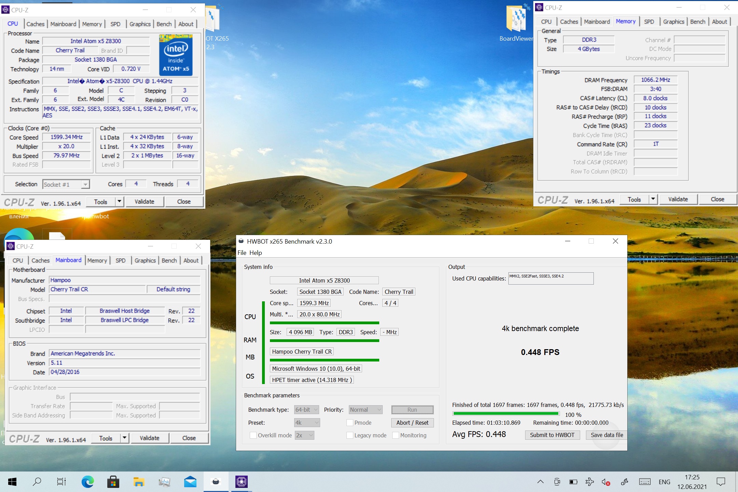Open Graphics tab in CPU window
This screenshot has width=738, height=492.
coord(140,24)
